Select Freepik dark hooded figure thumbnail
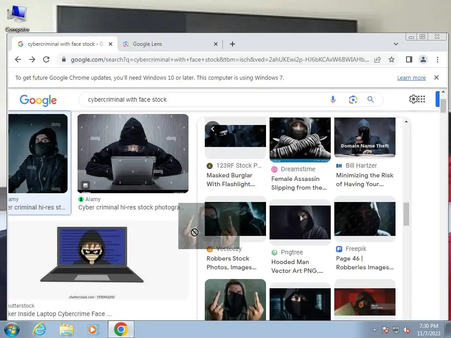The height and width of the screenshot is (338, 451). click(x=365, y=219)
